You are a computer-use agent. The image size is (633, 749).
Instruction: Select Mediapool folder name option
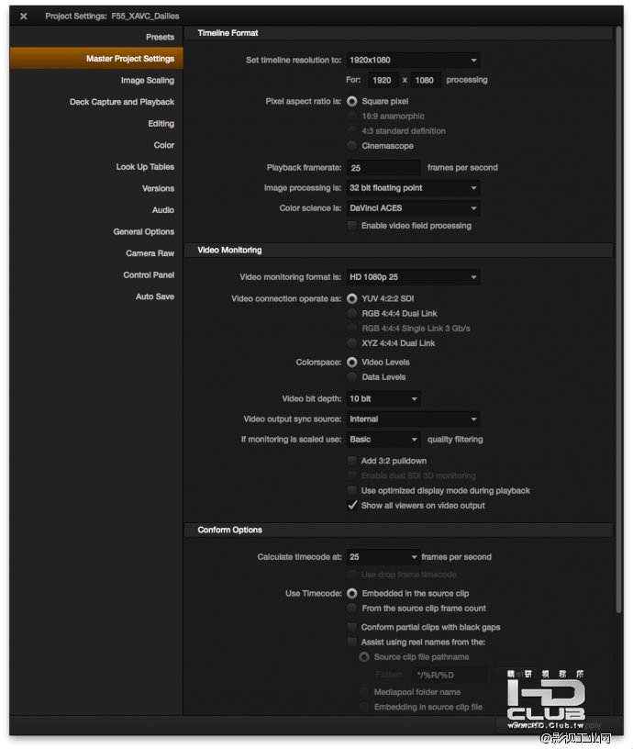[x=364, y=692]
